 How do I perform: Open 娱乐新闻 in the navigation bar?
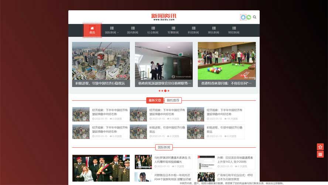pyautogui.click(x=213, y=33)
